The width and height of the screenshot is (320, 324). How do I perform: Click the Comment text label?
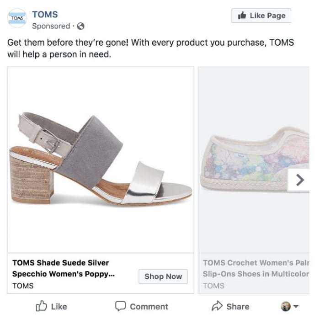pyautogui.click(x=149, y=307)
